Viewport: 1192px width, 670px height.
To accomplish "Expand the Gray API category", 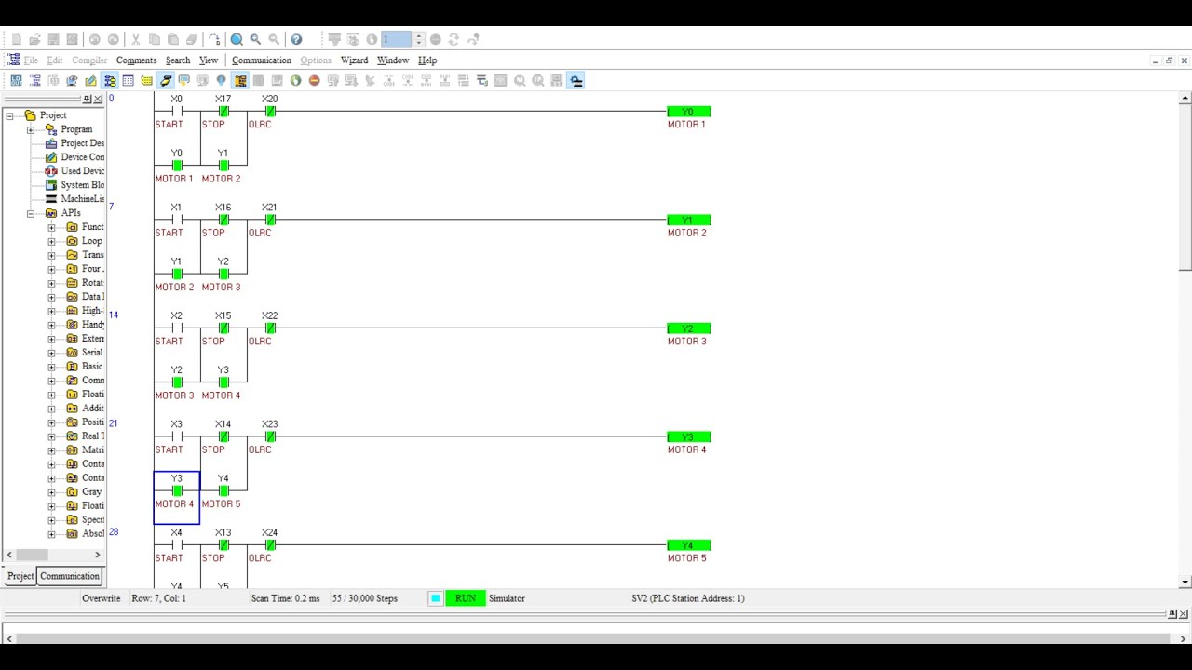I will point(51,492).
